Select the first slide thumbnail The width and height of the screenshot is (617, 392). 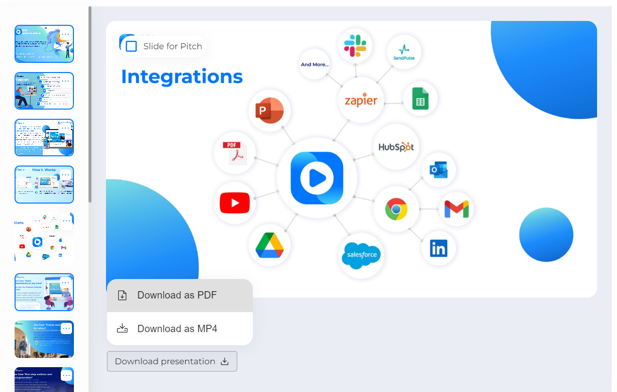click(x=44, y=44)
